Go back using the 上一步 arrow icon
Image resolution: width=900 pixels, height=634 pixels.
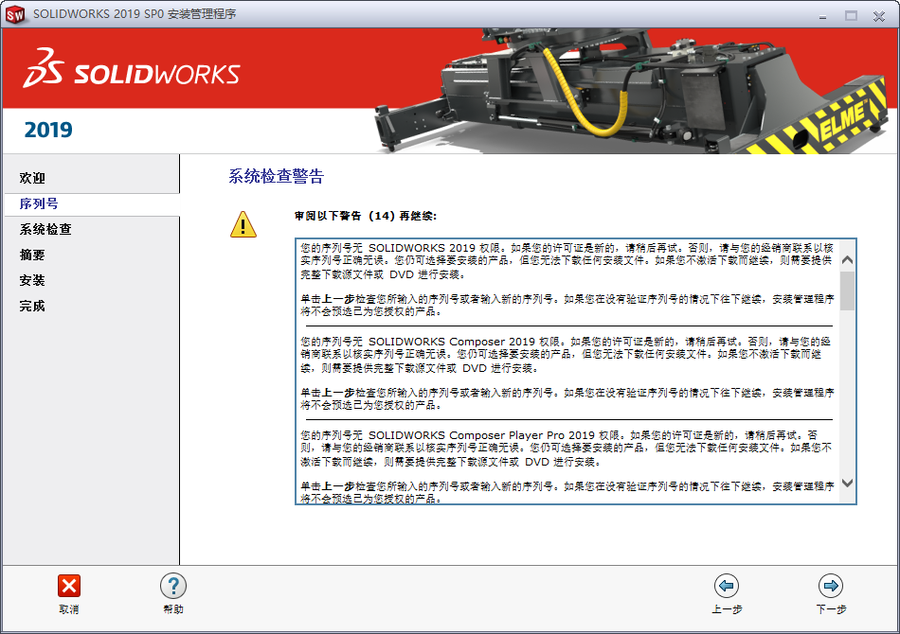pos(727,586)
